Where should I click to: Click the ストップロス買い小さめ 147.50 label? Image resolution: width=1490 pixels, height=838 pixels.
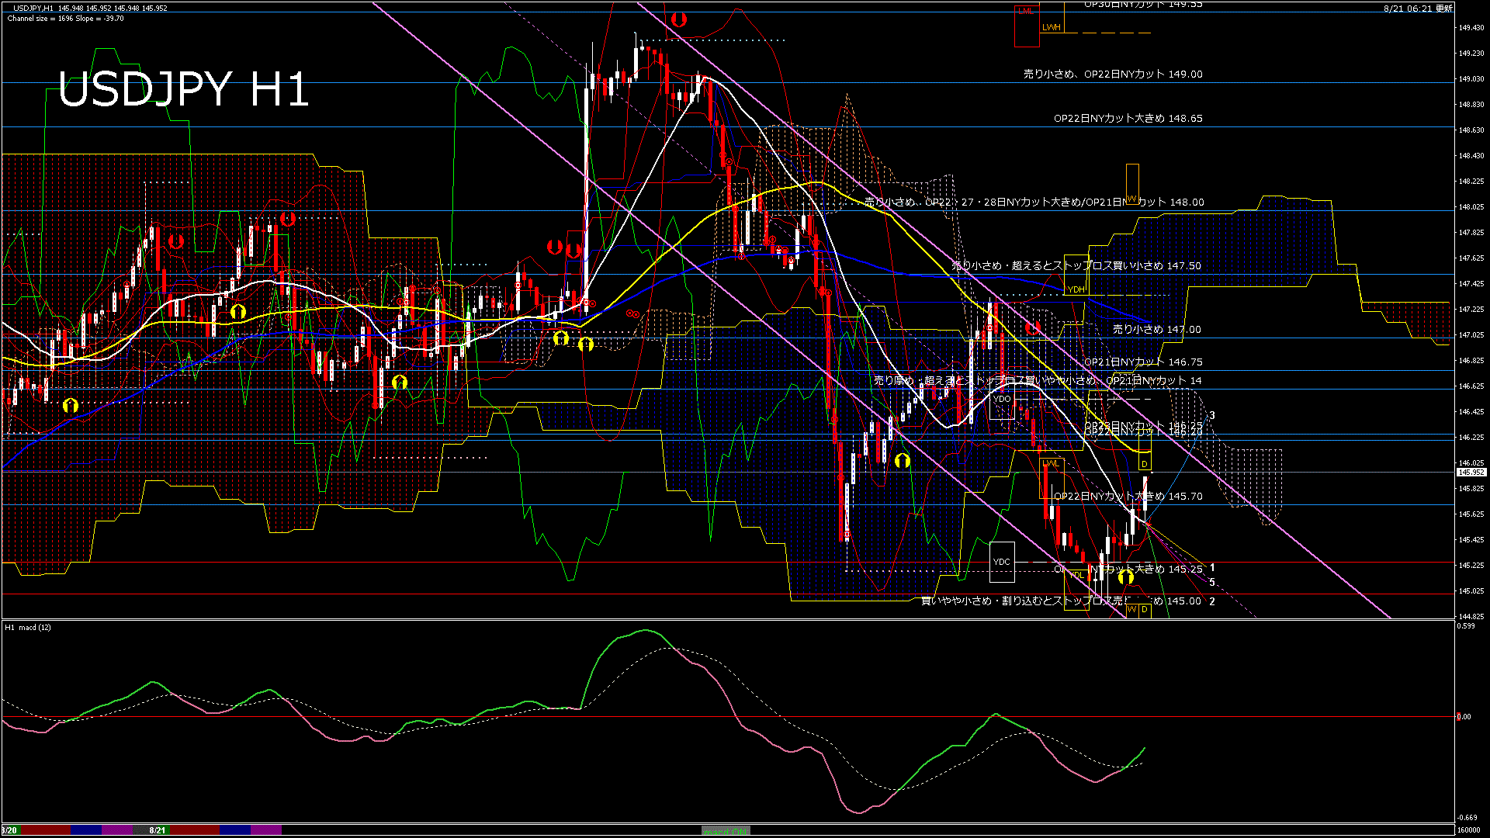1076,266
